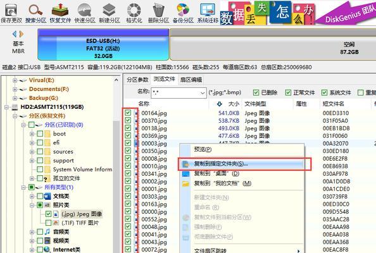This screenshot has width=376, height=253.
Task: Toggle the 已删除 filter checkbox
Action: coord(256,92)
